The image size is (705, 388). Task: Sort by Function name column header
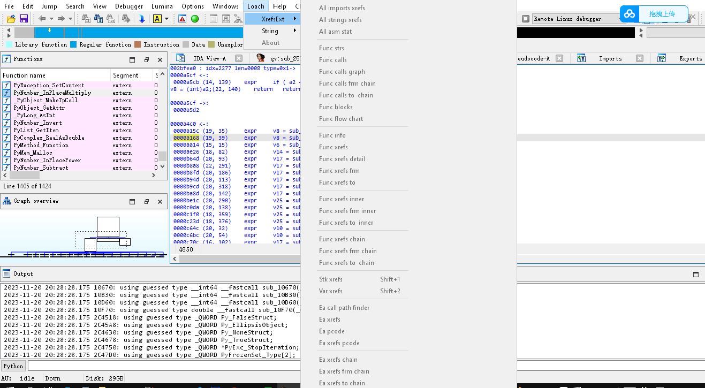point(56,75)
